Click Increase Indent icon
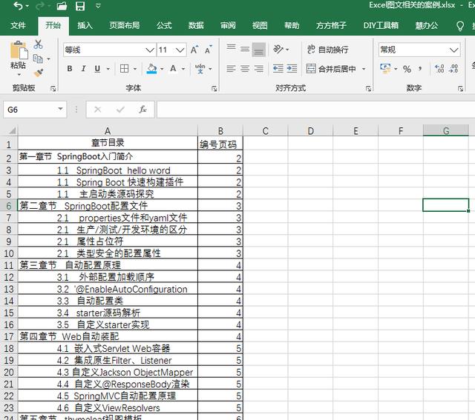The width and height of the screenshot is (475, 420). pos(292,69)
